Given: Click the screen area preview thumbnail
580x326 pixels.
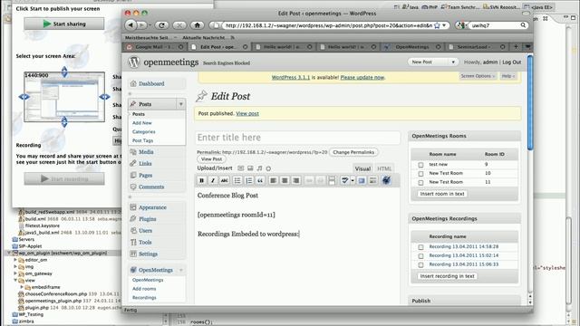Looking at the screenshot, I should point(64,97).
